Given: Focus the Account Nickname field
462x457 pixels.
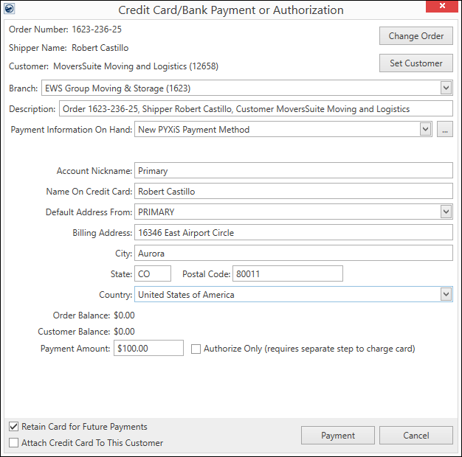Looking at the screenshot, I should point(293,171).
